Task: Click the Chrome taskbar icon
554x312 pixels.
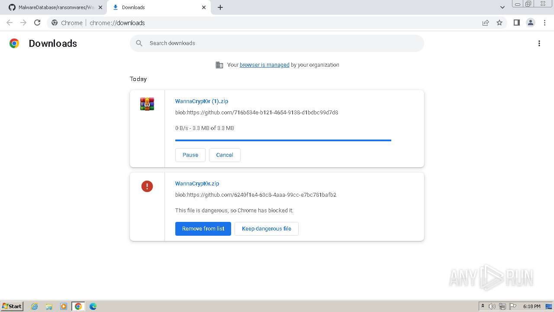Action: point(78,306)
